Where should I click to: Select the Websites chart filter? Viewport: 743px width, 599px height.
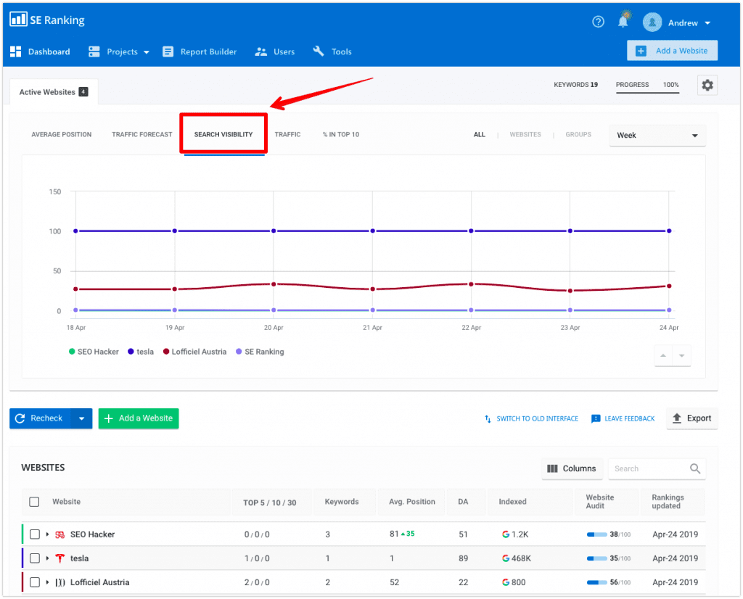(525, 134)
